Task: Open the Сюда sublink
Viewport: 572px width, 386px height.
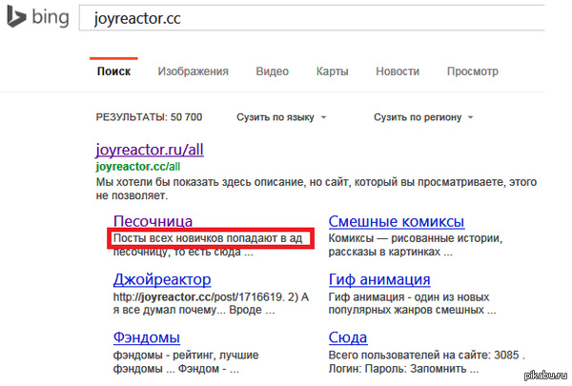Action: point(348,337)
